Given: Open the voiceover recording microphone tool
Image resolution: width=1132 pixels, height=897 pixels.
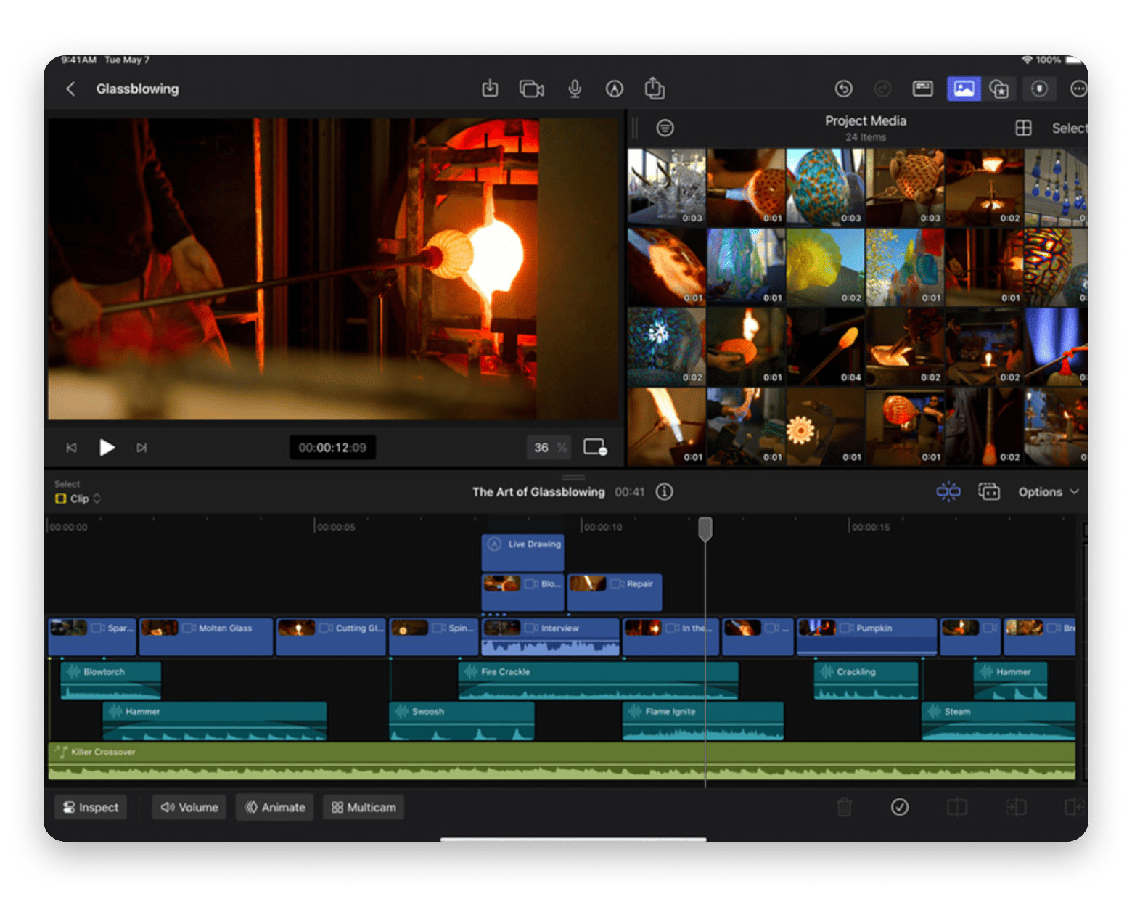Looking at the screenshot, I should click(574, 89).
